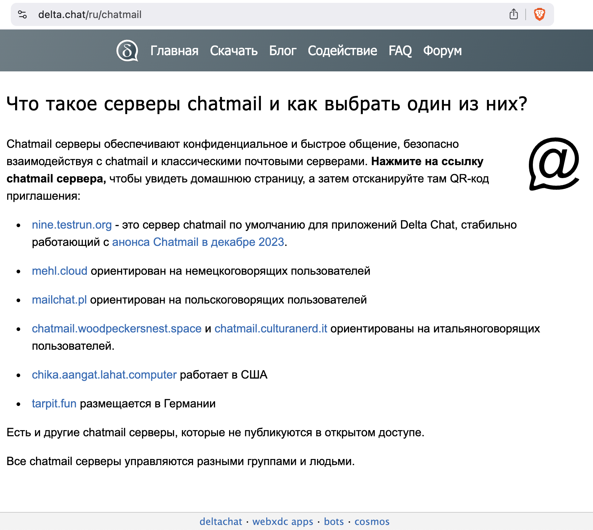Open the mehl.cloud server link
The image size is (593, 530).
point(59,271)
